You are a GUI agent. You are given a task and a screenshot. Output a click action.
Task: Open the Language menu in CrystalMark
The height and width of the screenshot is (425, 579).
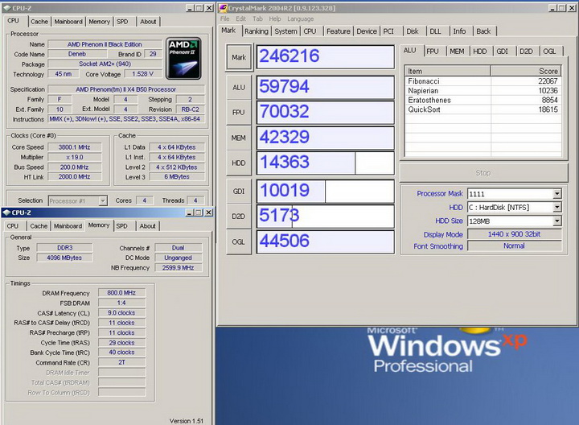click(x=300, y=19)
